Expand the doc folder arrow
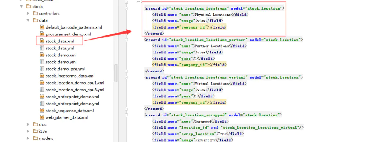Screen dimensions: 367x142 pos(28,124)
